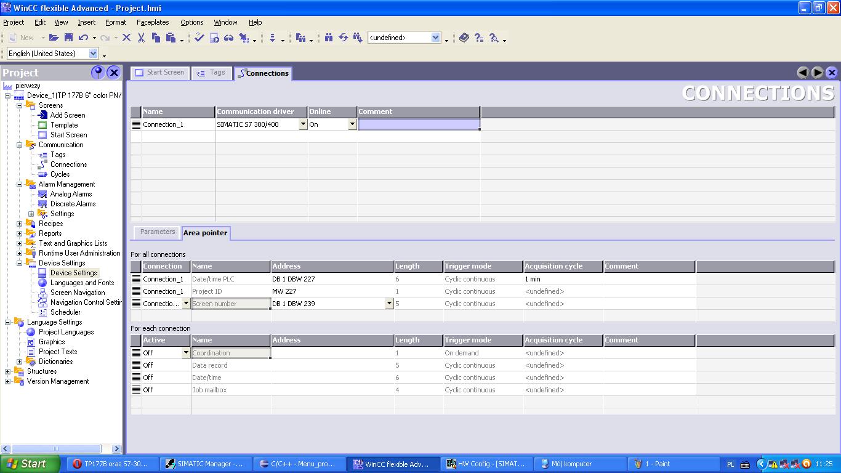
Task: Click the Online column header
Action: click(x=332, y=111)
